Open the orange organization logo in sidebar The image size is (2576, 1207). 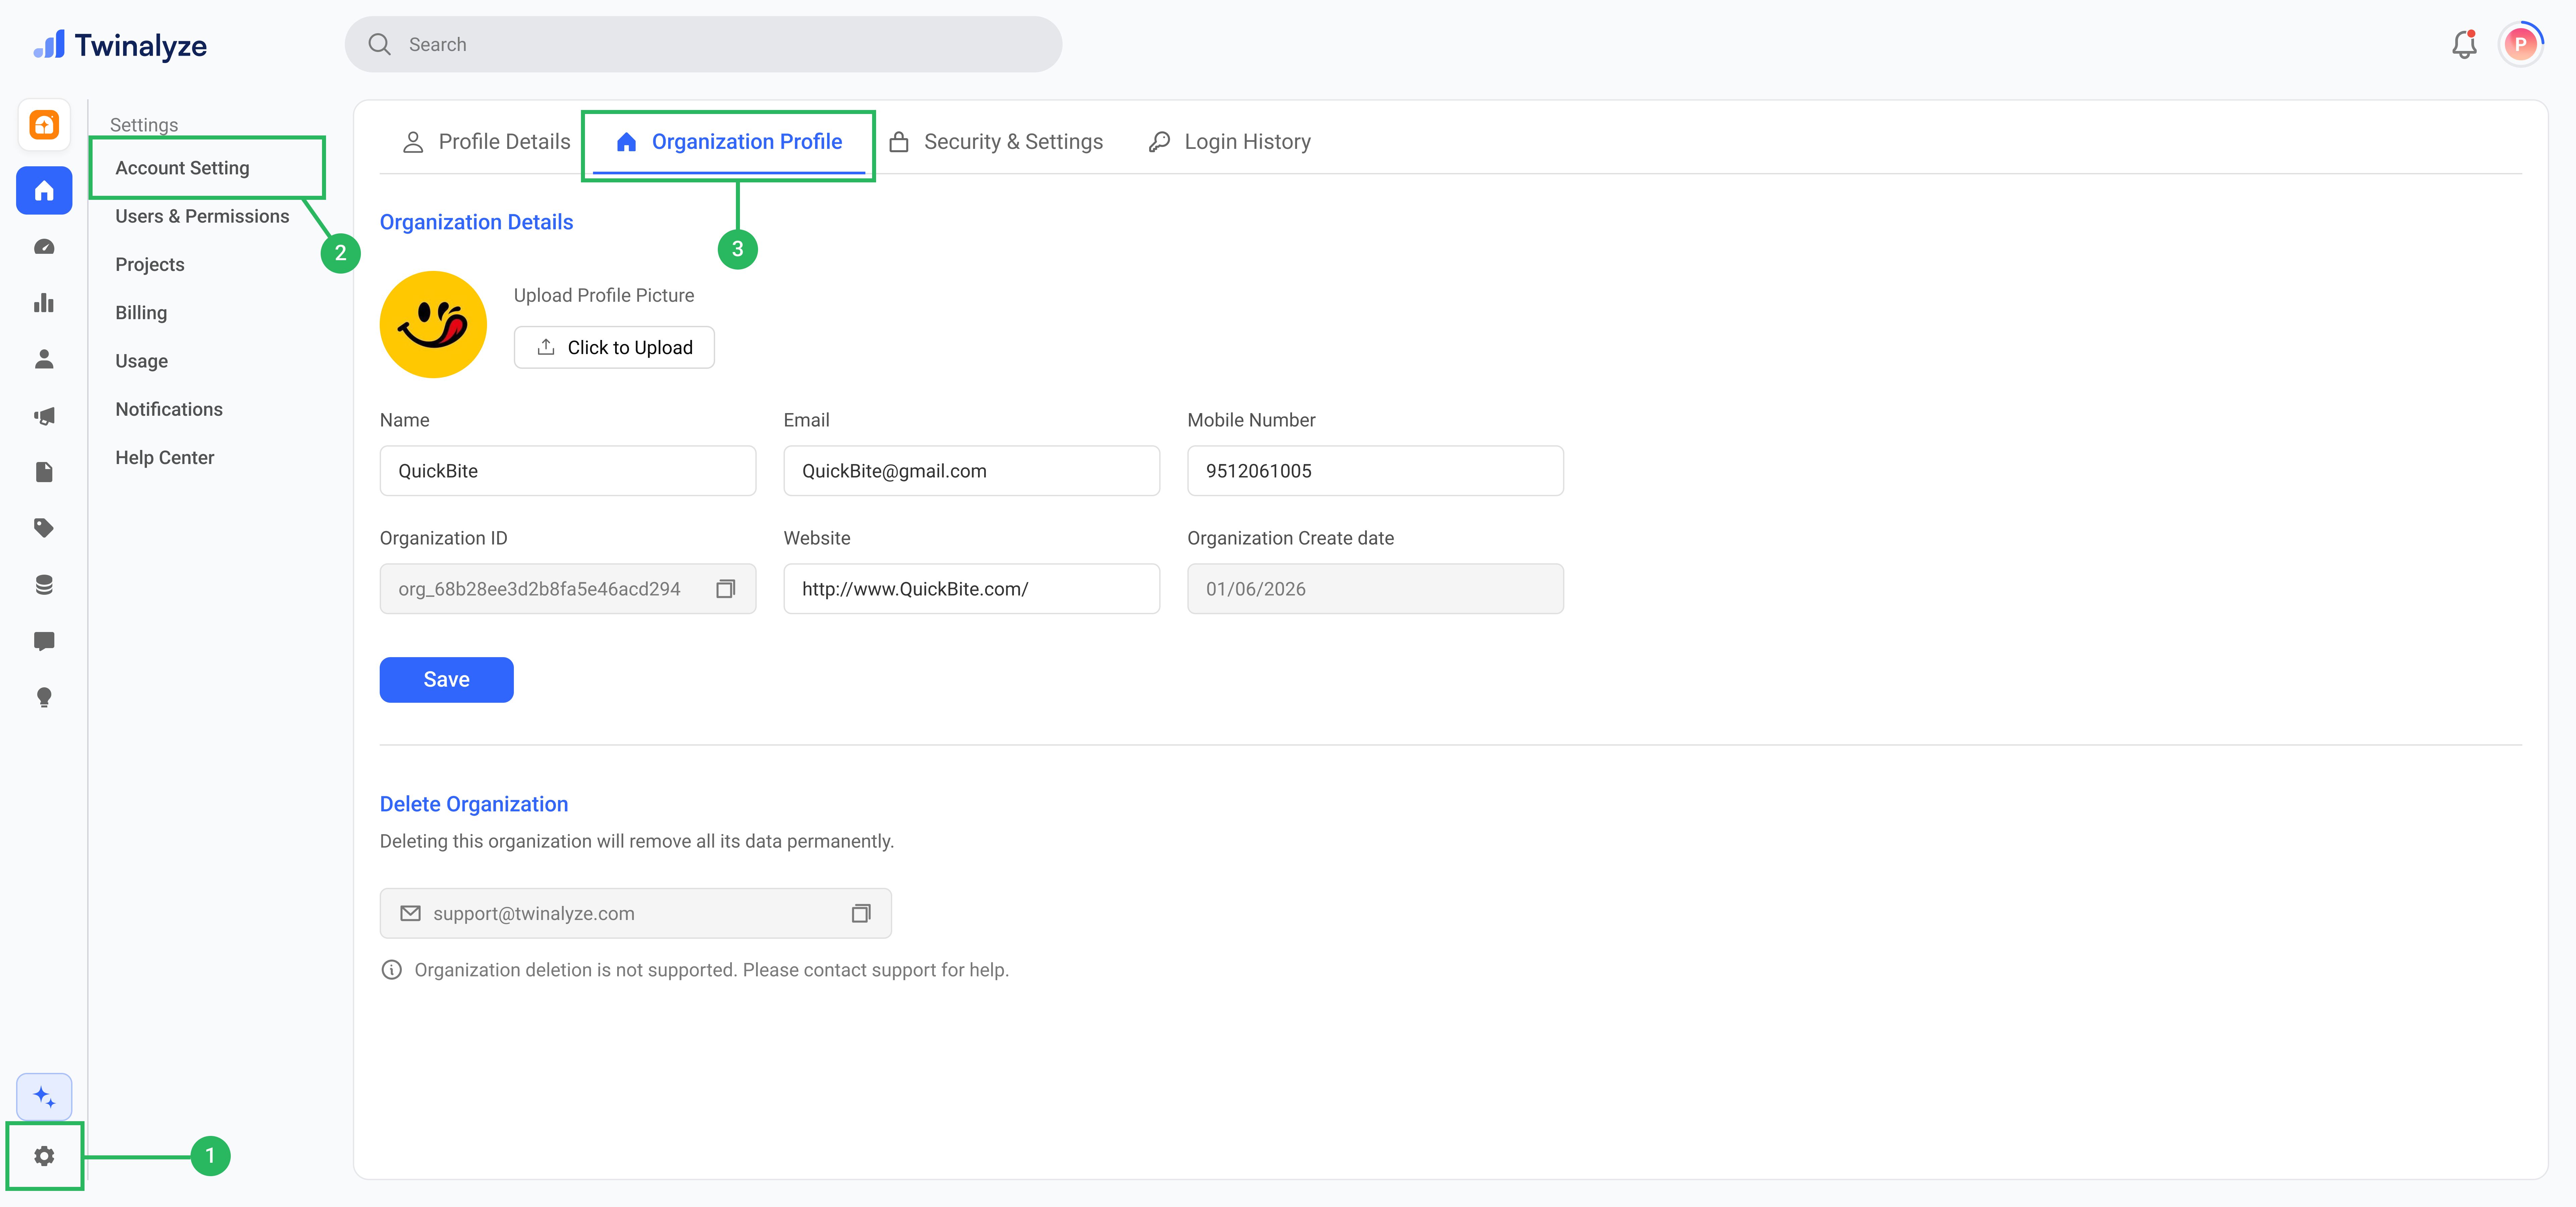tap(44, 125)
